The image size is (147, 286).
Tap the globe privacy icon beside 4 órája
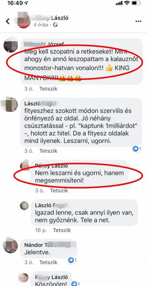(x=55, y=25)
